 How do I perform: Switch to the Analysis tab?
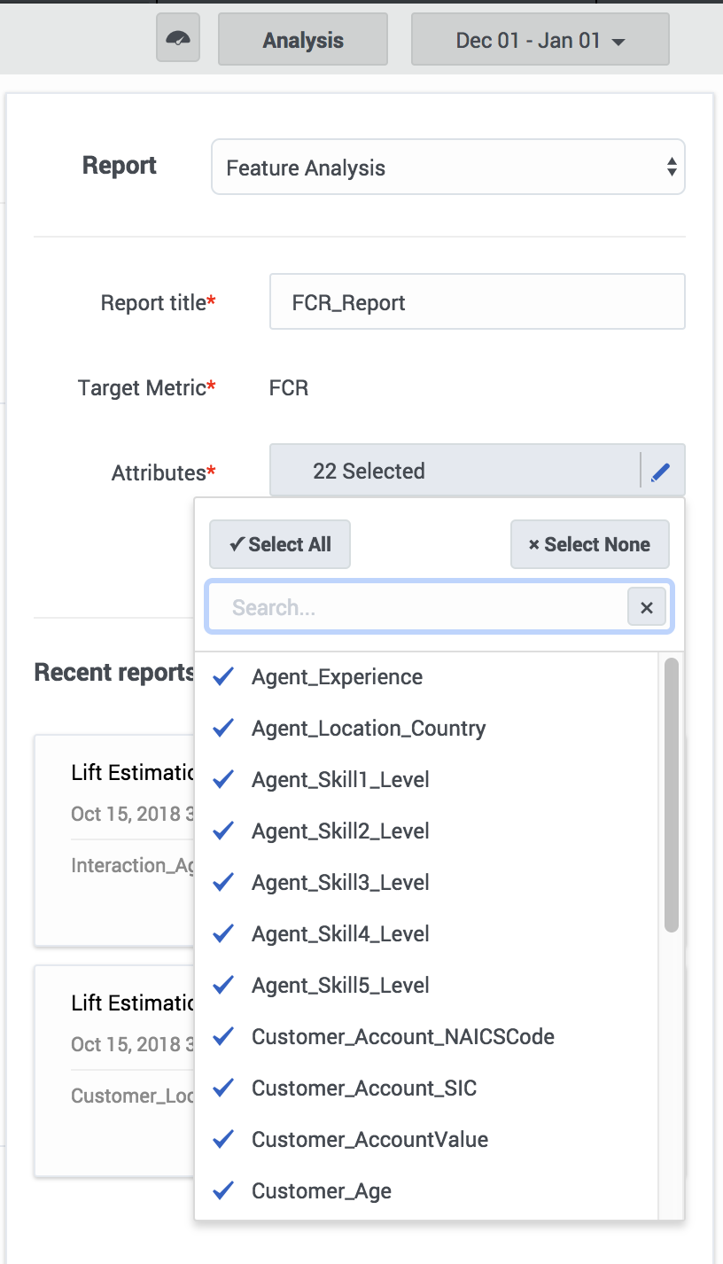(303, 40)
